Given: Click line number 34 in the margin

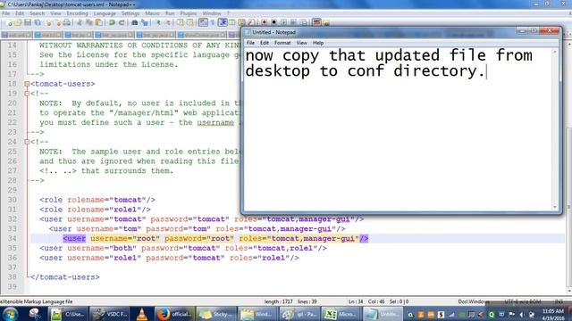Looking at the screenshot, I should [x=13, y=239].
